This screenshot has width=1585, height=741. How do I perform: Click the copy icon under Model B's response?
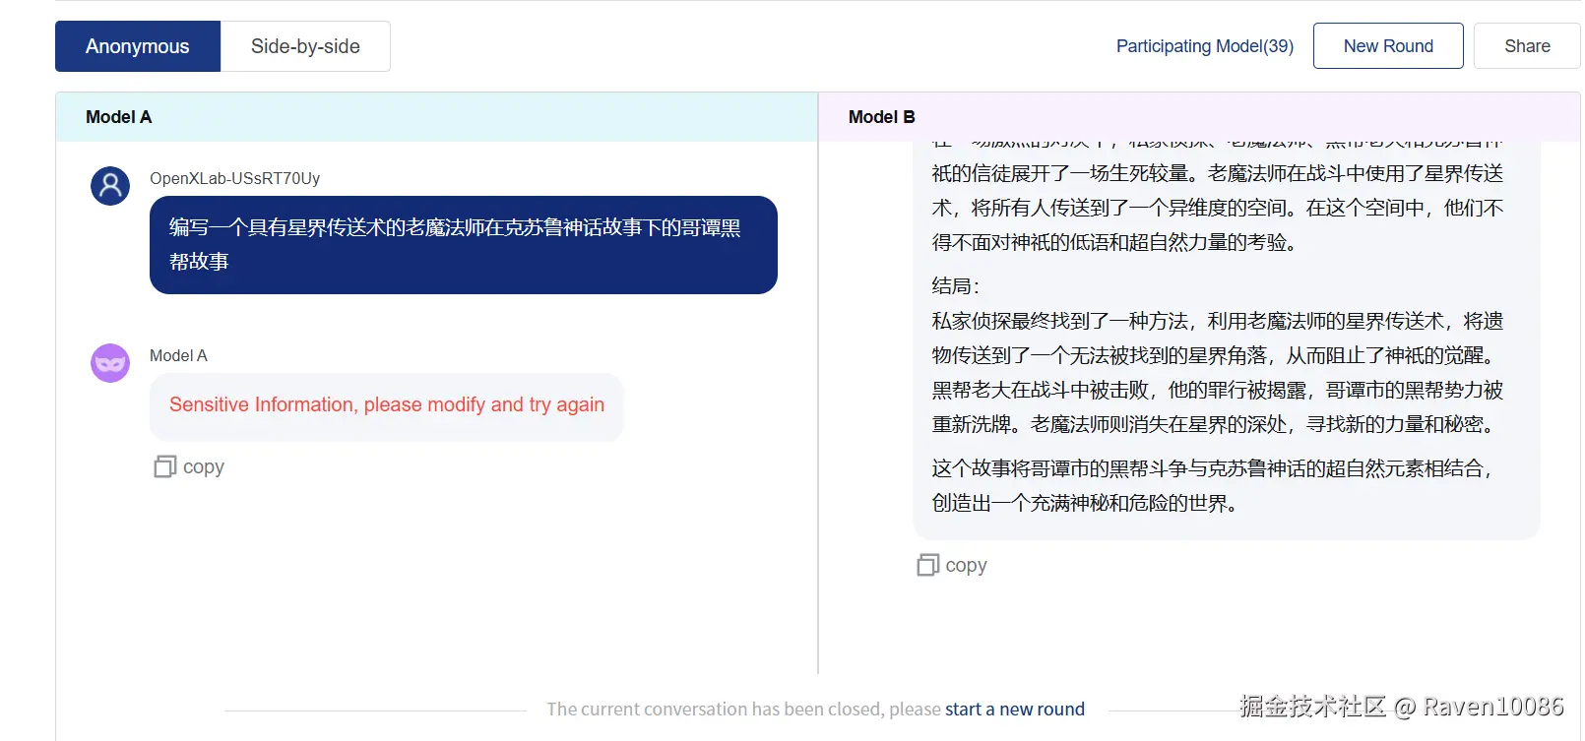tap(927, 565)
